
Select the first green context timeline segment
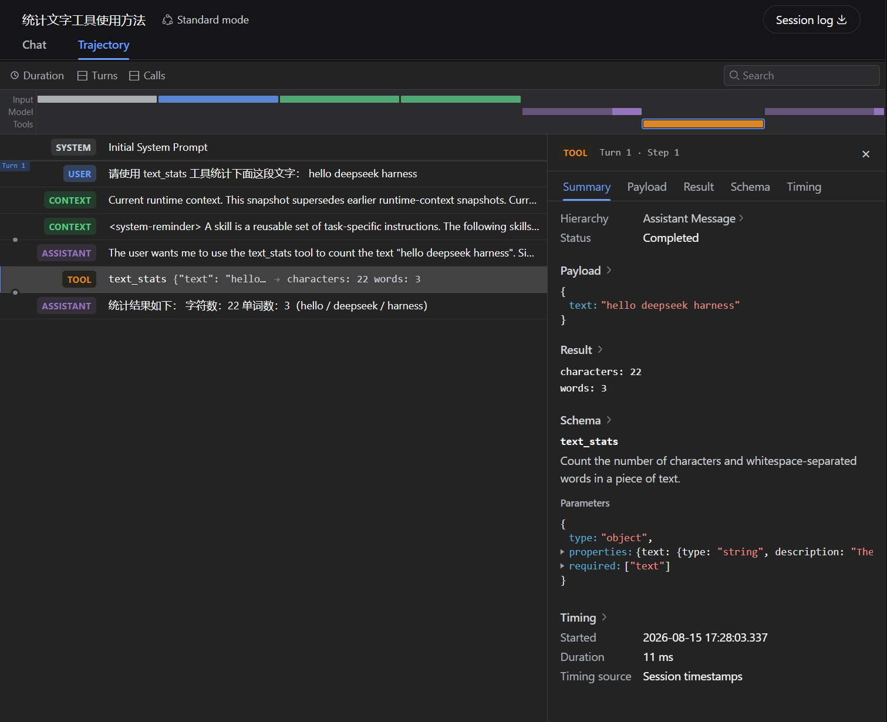tap(339, 99)
